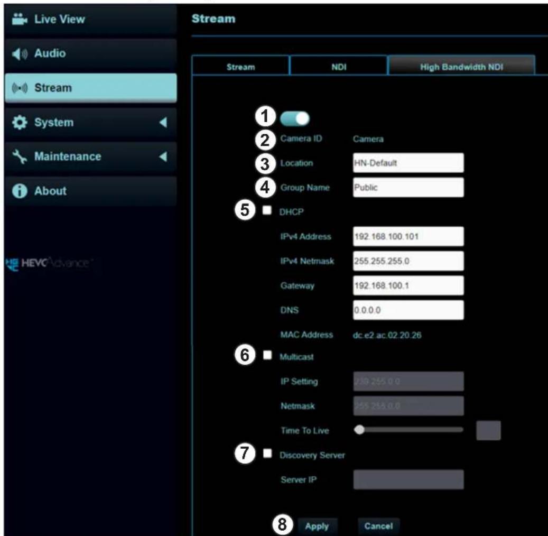
Task: Click the multicast Netmask field
Action: click(408, 405)
